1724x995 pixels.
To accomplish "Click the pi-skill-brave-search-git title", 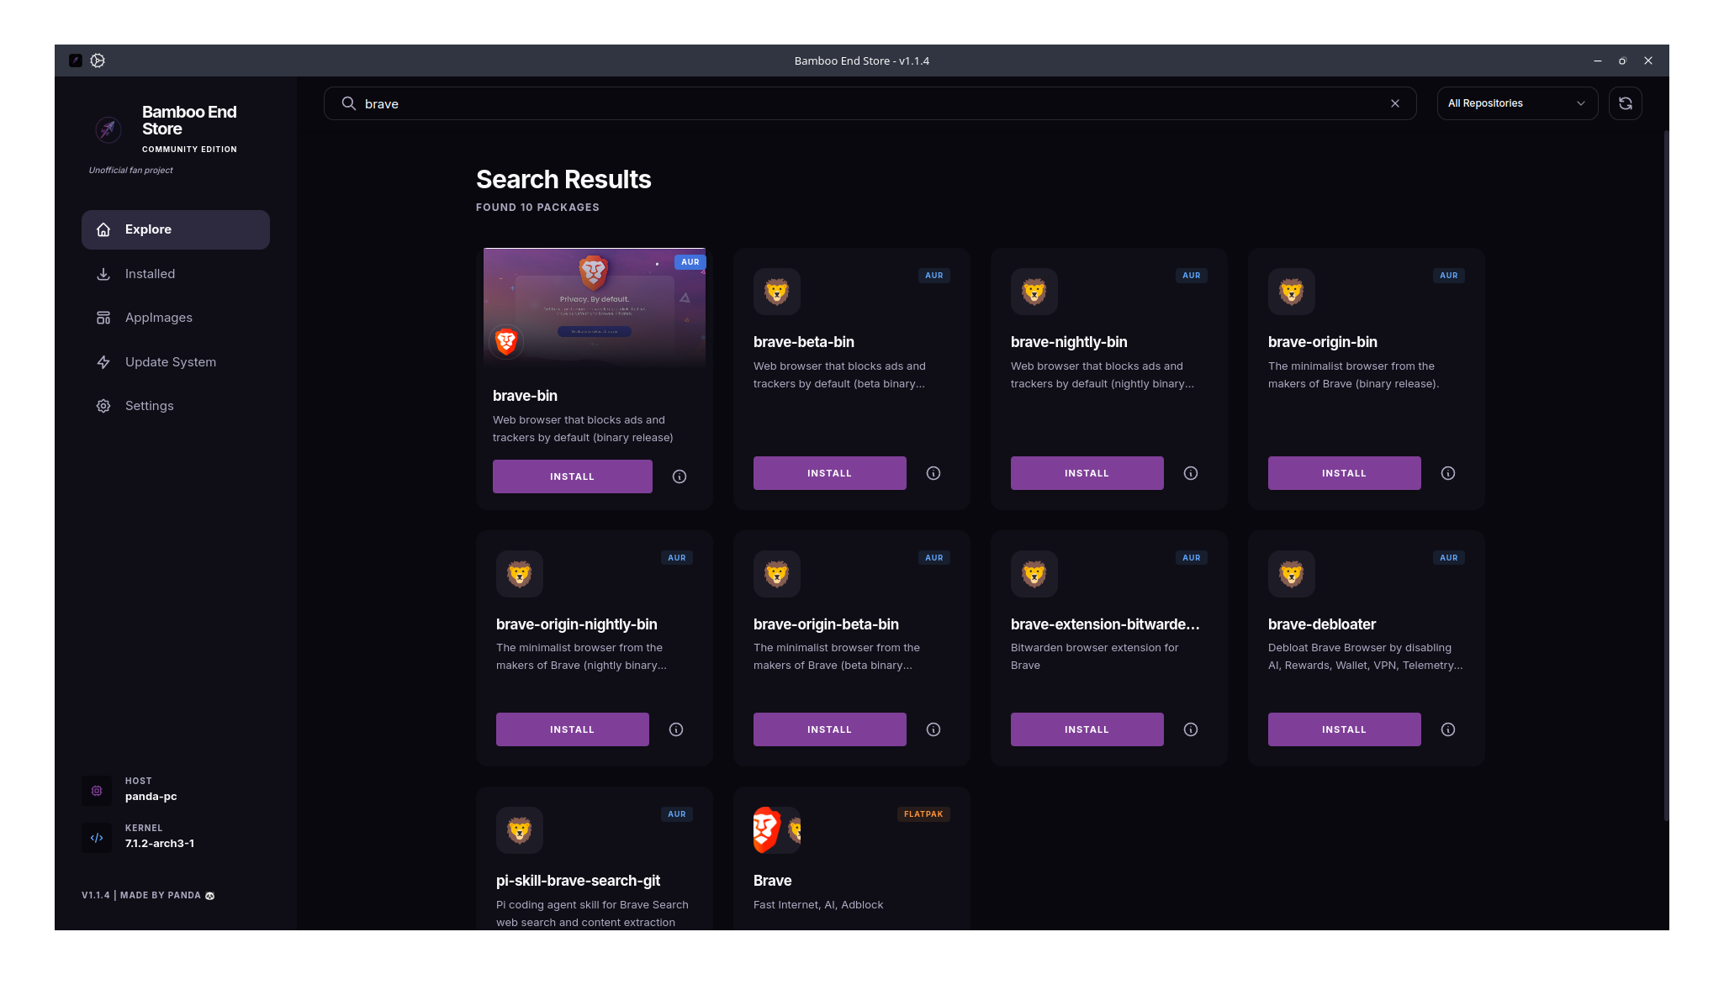I will [578, 881].
